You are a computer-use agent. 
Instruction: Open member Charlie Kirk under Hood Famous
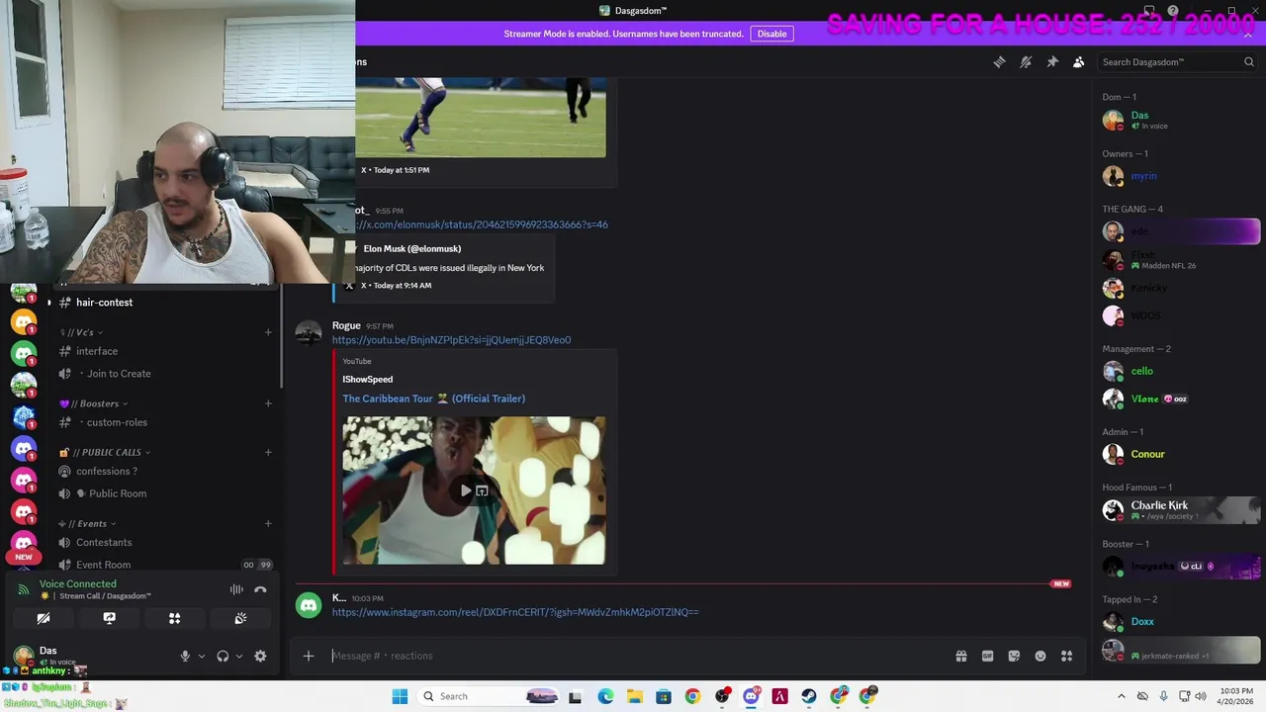[1177, 510]
